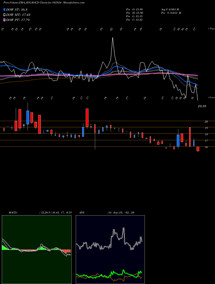The image size is (215, 284).
Task: Click the 'Pre O: 15.90' value
Action: [135, 9]
